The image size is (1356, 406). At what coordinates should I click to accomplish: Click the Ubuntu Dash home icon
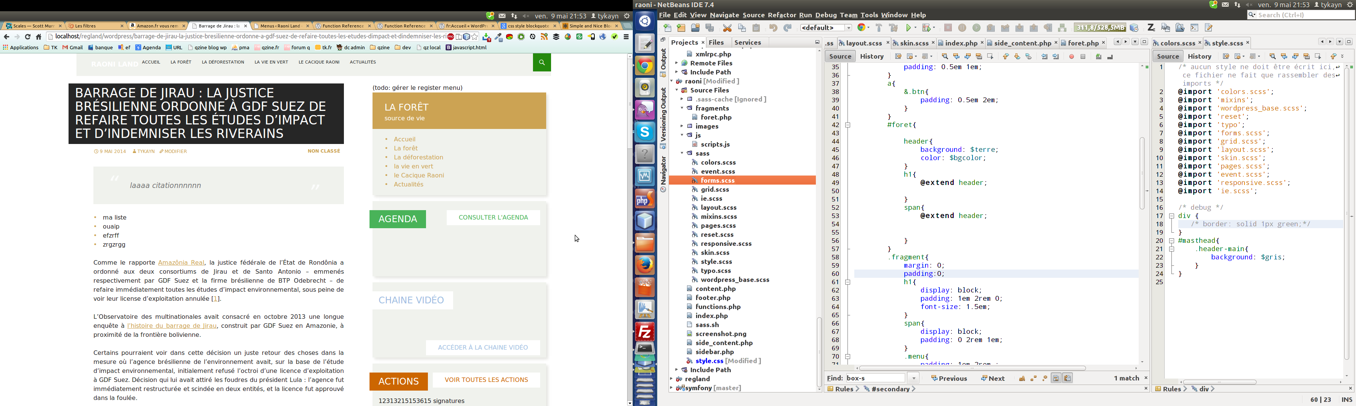645,21
